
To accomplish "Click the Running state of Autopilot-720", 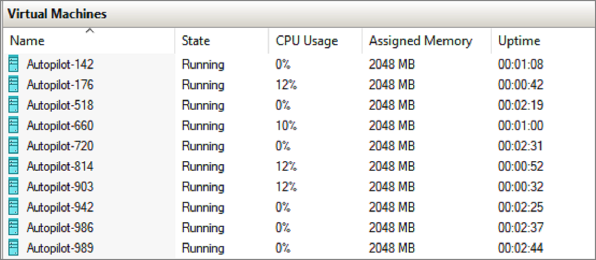I will 203,146.
